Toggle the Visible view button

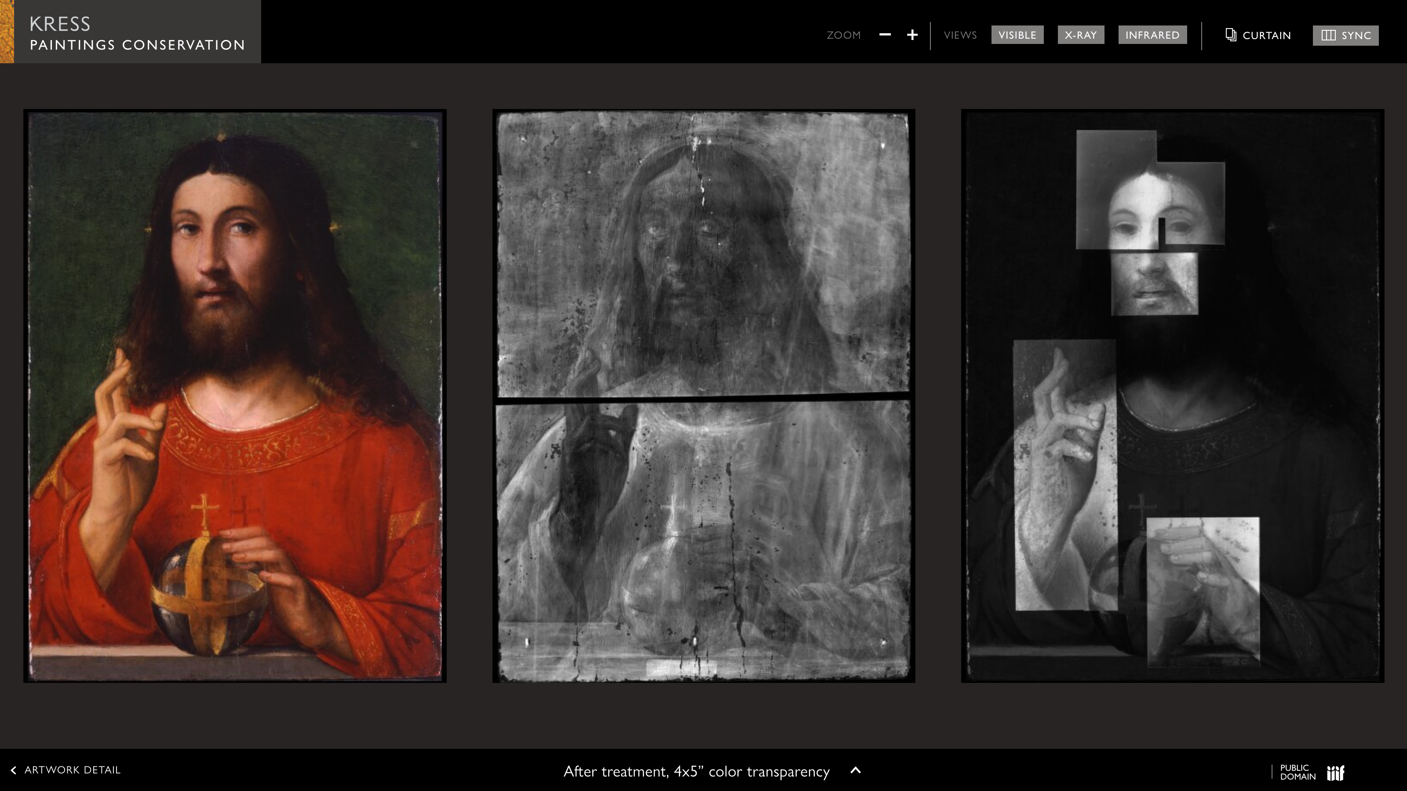point(1017,35)
